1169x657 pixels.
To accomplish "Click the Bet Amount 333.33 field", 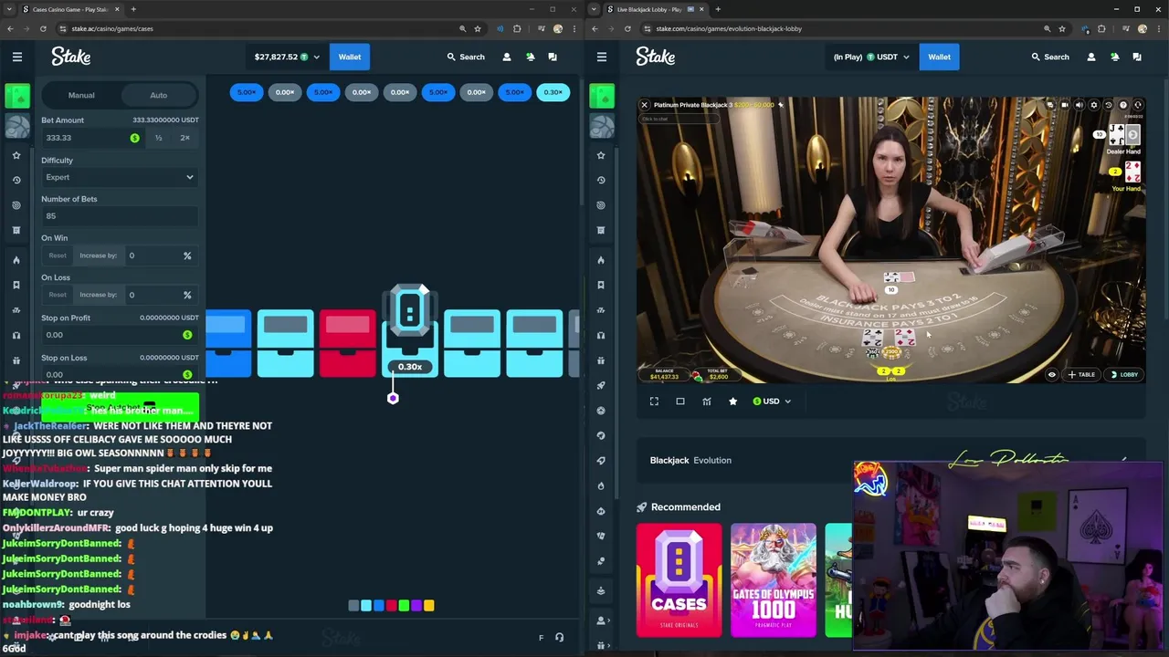I will pyautogui.click(x=91, y=138).
